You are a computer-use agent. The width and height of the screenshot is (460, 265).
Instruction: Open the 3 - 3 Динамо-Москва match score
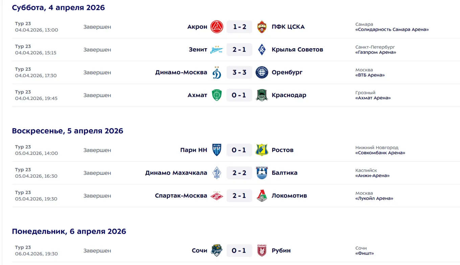point(239,72)
